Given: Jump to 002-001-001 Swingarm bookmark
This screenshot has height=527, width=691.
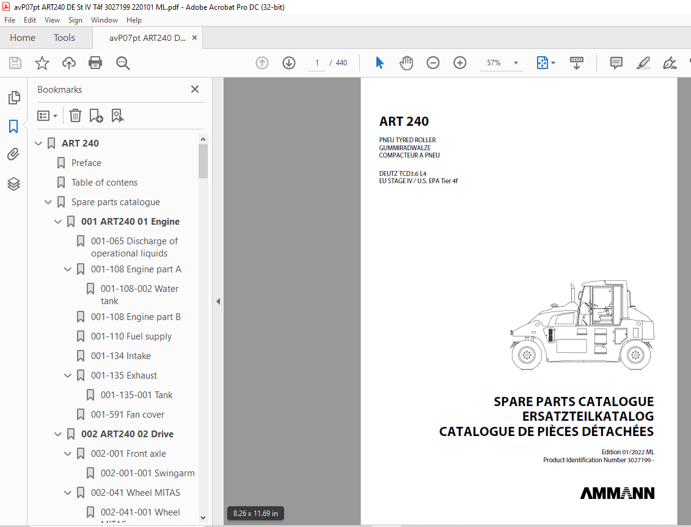Looking at the screenshot, I should click(x=148, y=473).
